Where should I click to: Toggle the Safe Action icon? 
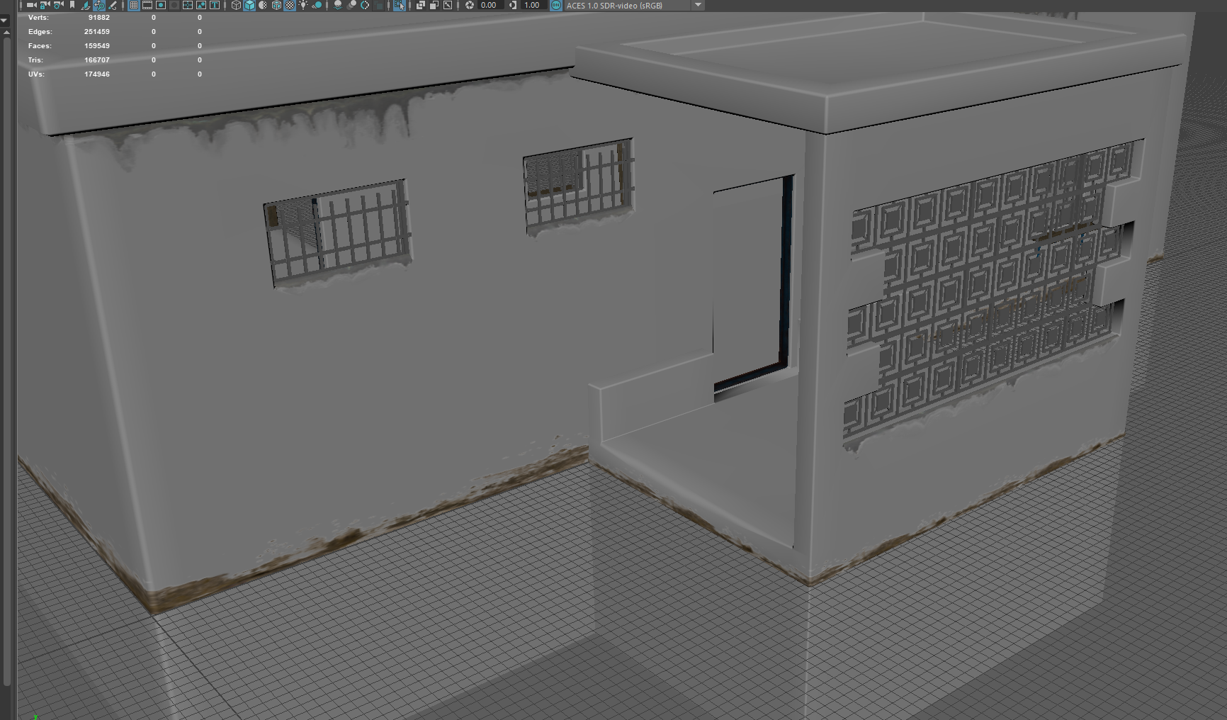coord(201,5)
